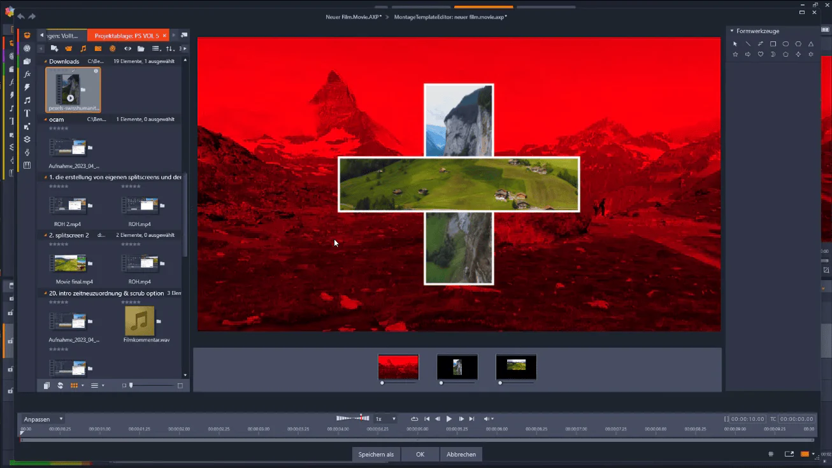Switch to Projektablage: PS VOL 5 tab
This screenshot has height=468, width=832.
pos(127,36)
